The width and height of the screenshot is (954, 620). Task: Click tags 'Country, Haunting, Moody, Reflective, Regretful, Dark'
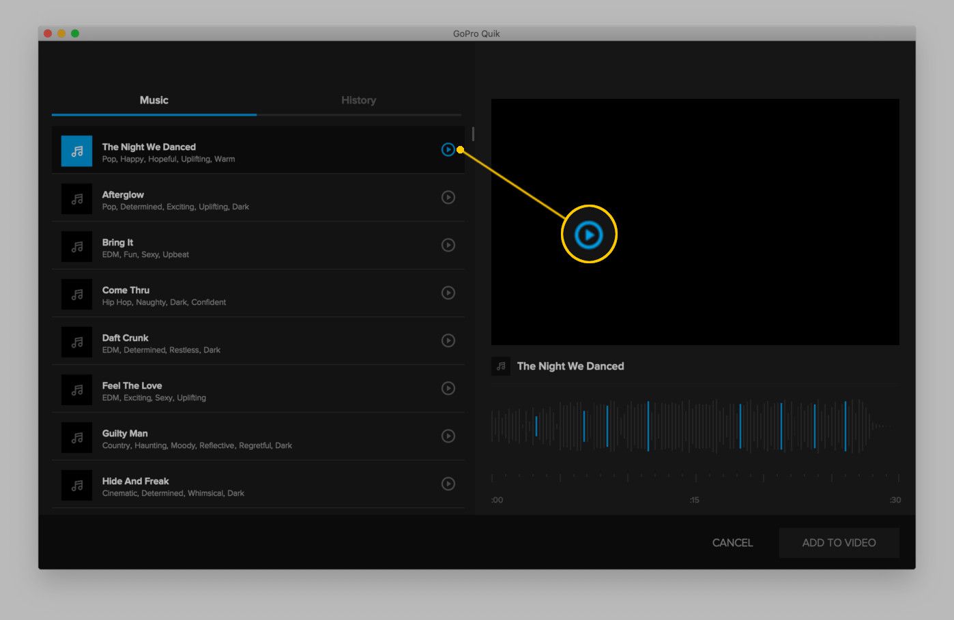[197, 445]
